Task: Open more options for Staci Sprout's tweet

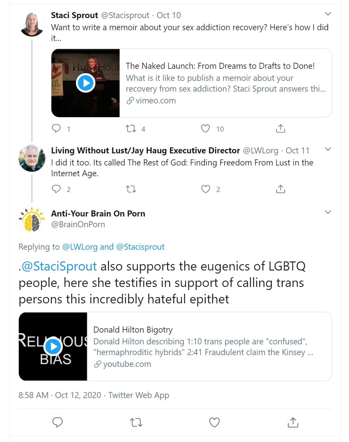Action: pos(328,14)
